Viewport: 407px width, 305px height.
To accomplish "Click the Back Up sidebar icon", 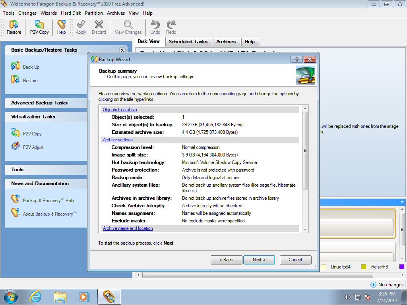I will coord(16,67).
